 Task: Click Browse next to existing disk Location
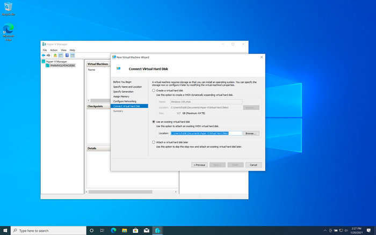(251, 134)
